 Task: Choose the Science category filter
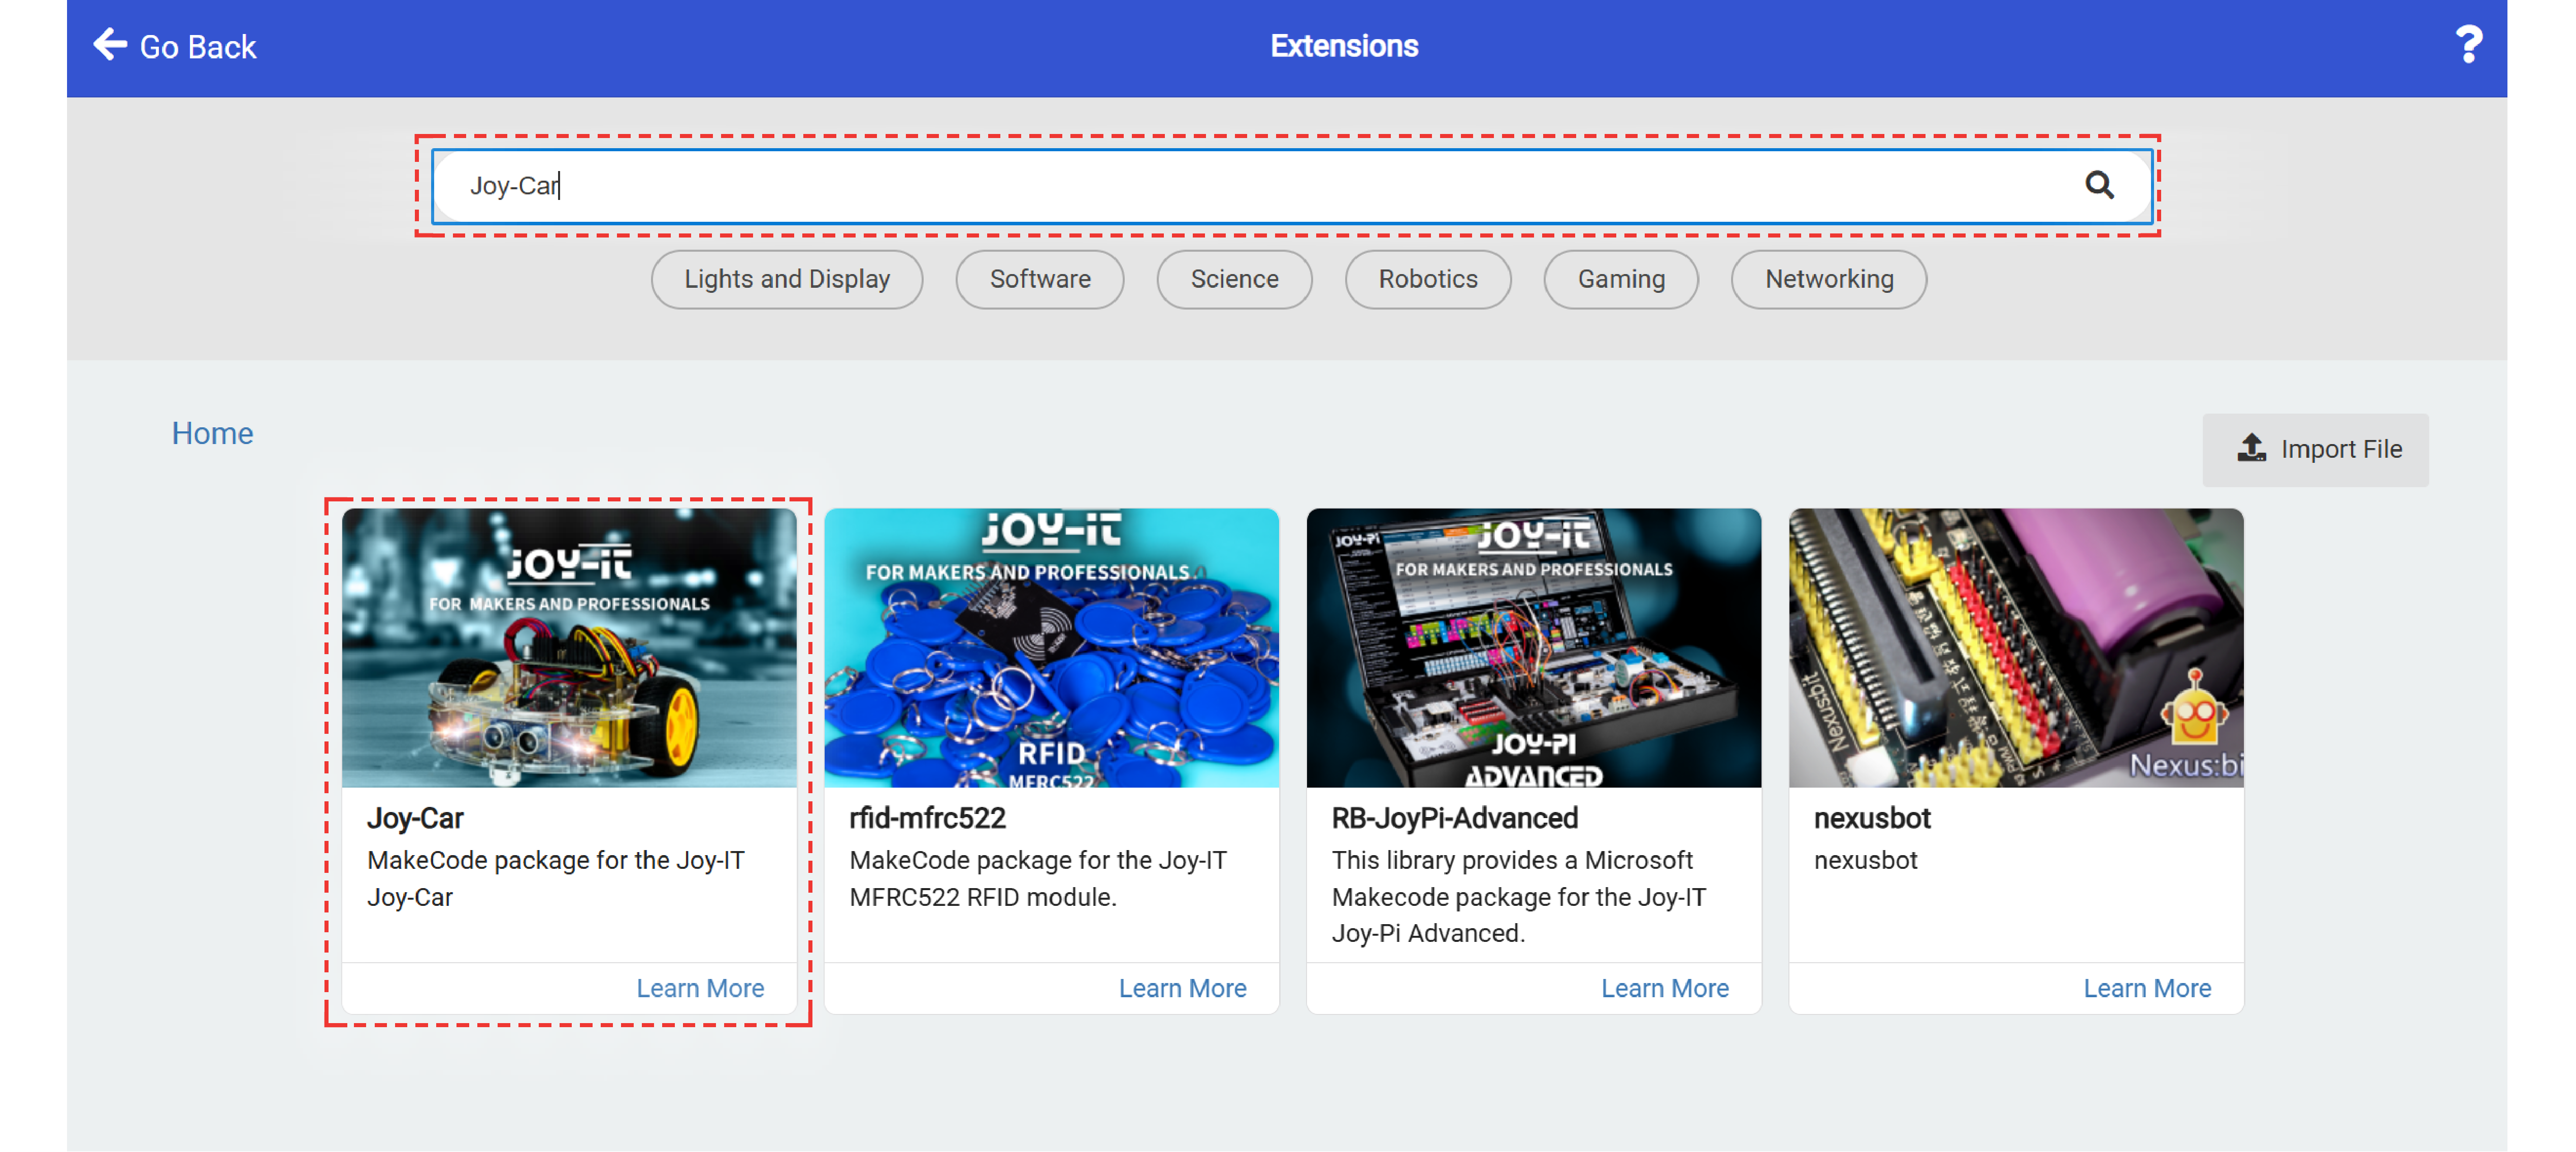pos(1233,279)
